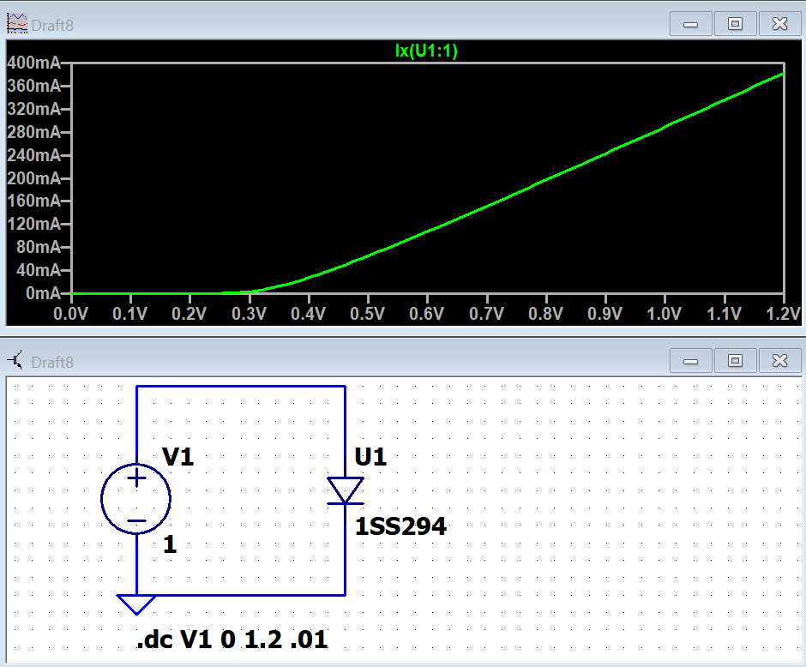Click the 360mA y-axis label
This screenshot has width=806, height=667.
point(34,86)
